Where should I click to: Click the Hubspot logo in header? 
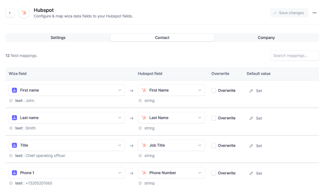(24, 13)
